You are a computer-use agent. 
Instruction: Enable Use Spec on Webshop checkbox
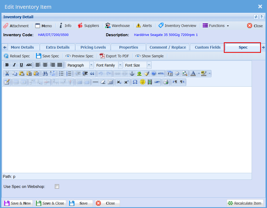coord(57,187)
